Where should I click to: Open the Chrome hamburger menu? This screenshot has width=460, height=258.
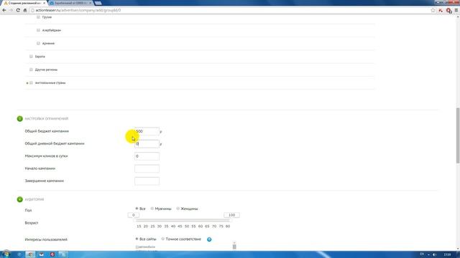(x=456, y=10)
